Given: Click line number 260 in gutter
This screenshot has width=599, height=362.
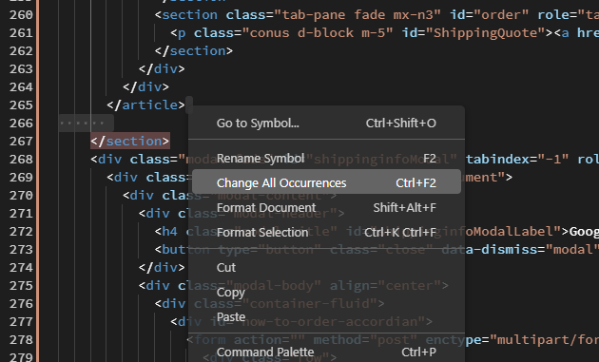Looking at the screenshot, I should click(21, 15).
